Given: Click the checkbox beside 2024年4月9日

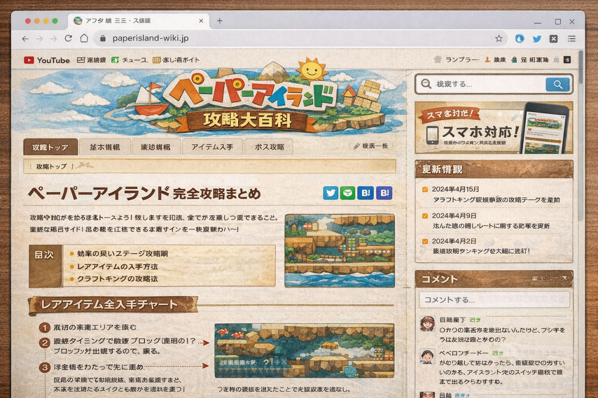Looking at the screenshot, I should click(x=425, y=216).
